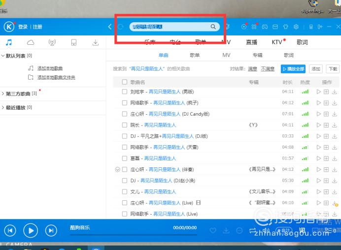Expand the 最近播放 list
This screenshot has width=341, height=250.
3,107
